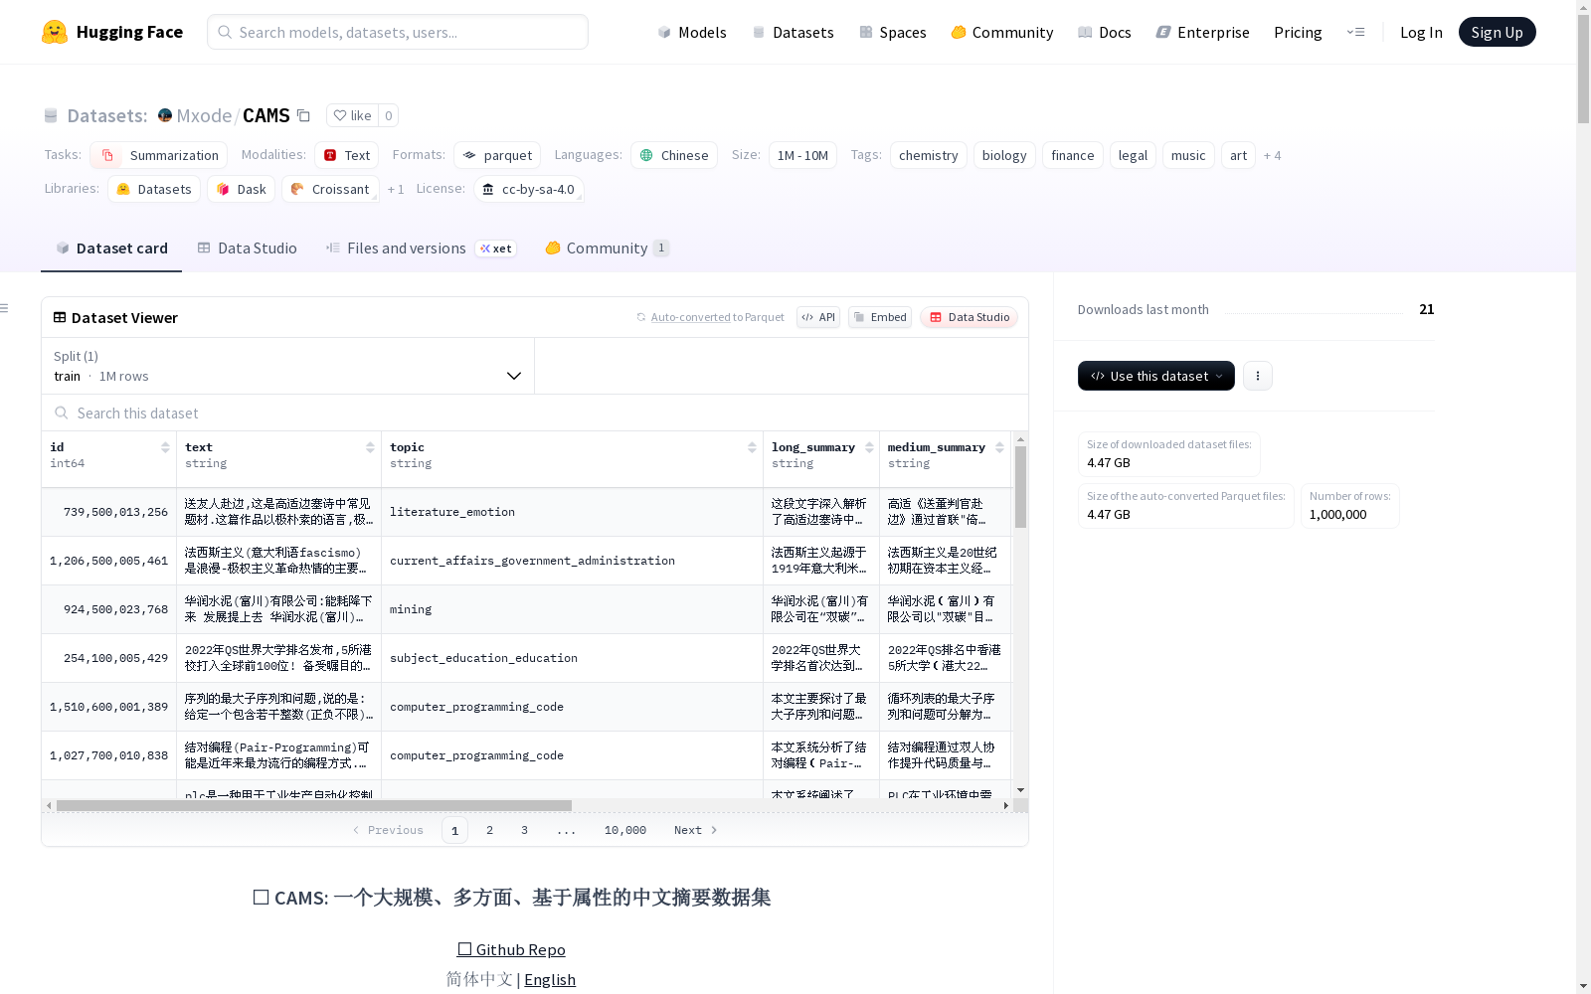Open the Github Repo link
The height and width of the screenshot is (994, 1591).
[x=511, y=949]
